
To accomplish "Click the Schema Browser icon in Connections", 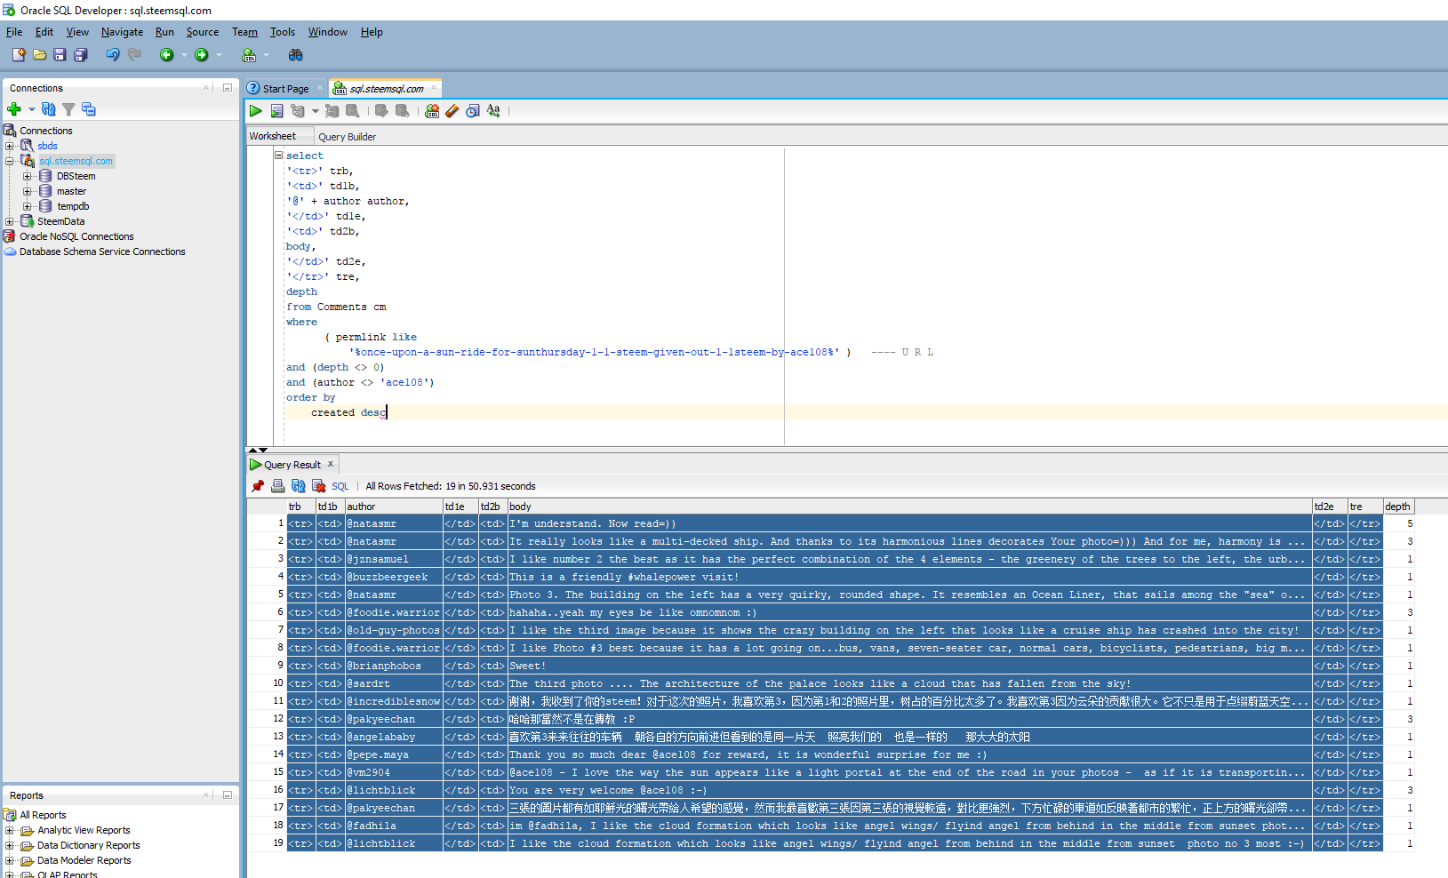I will tap(89, 109).
